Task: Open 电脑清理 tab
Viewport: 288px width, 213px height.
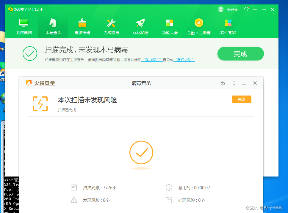Action: (82, 27)
